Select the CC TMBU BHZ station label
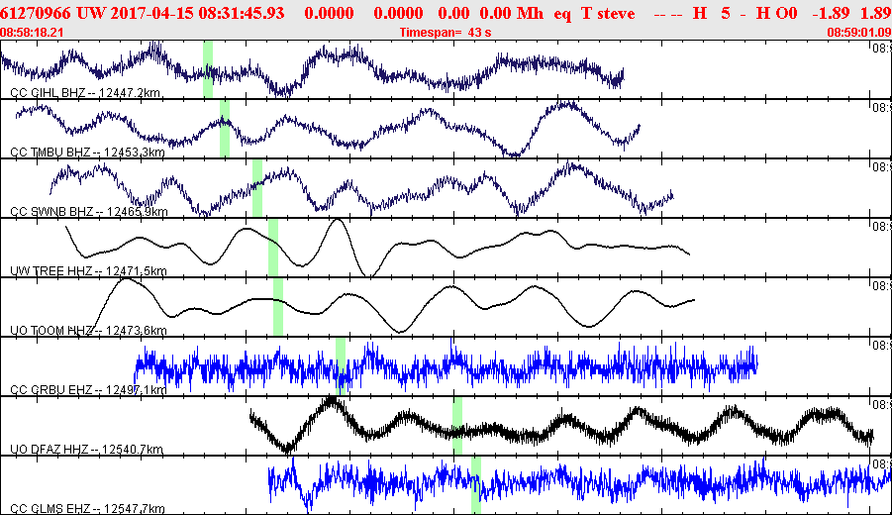The height and width of the screenshot is (515, 892). point(86,153)
